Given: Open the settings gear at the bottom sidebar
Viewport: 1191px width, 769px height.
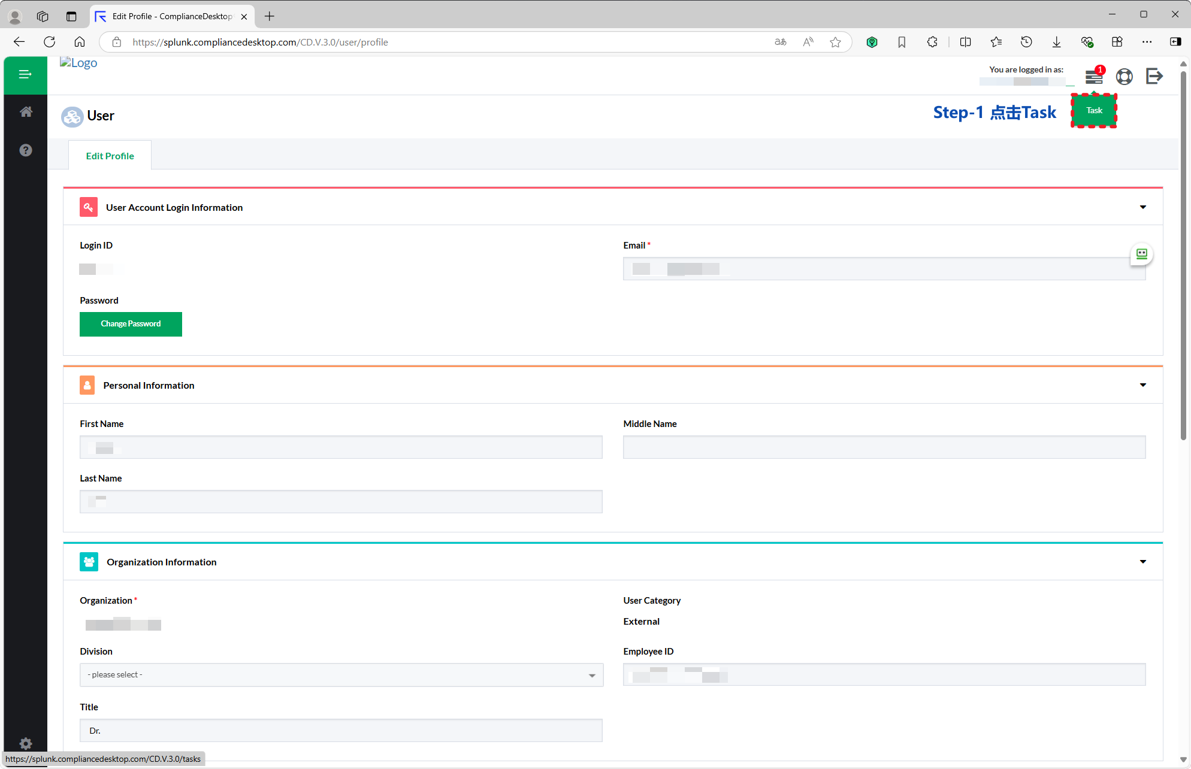Looking at the screenshot, I should (x=25, y=743).
